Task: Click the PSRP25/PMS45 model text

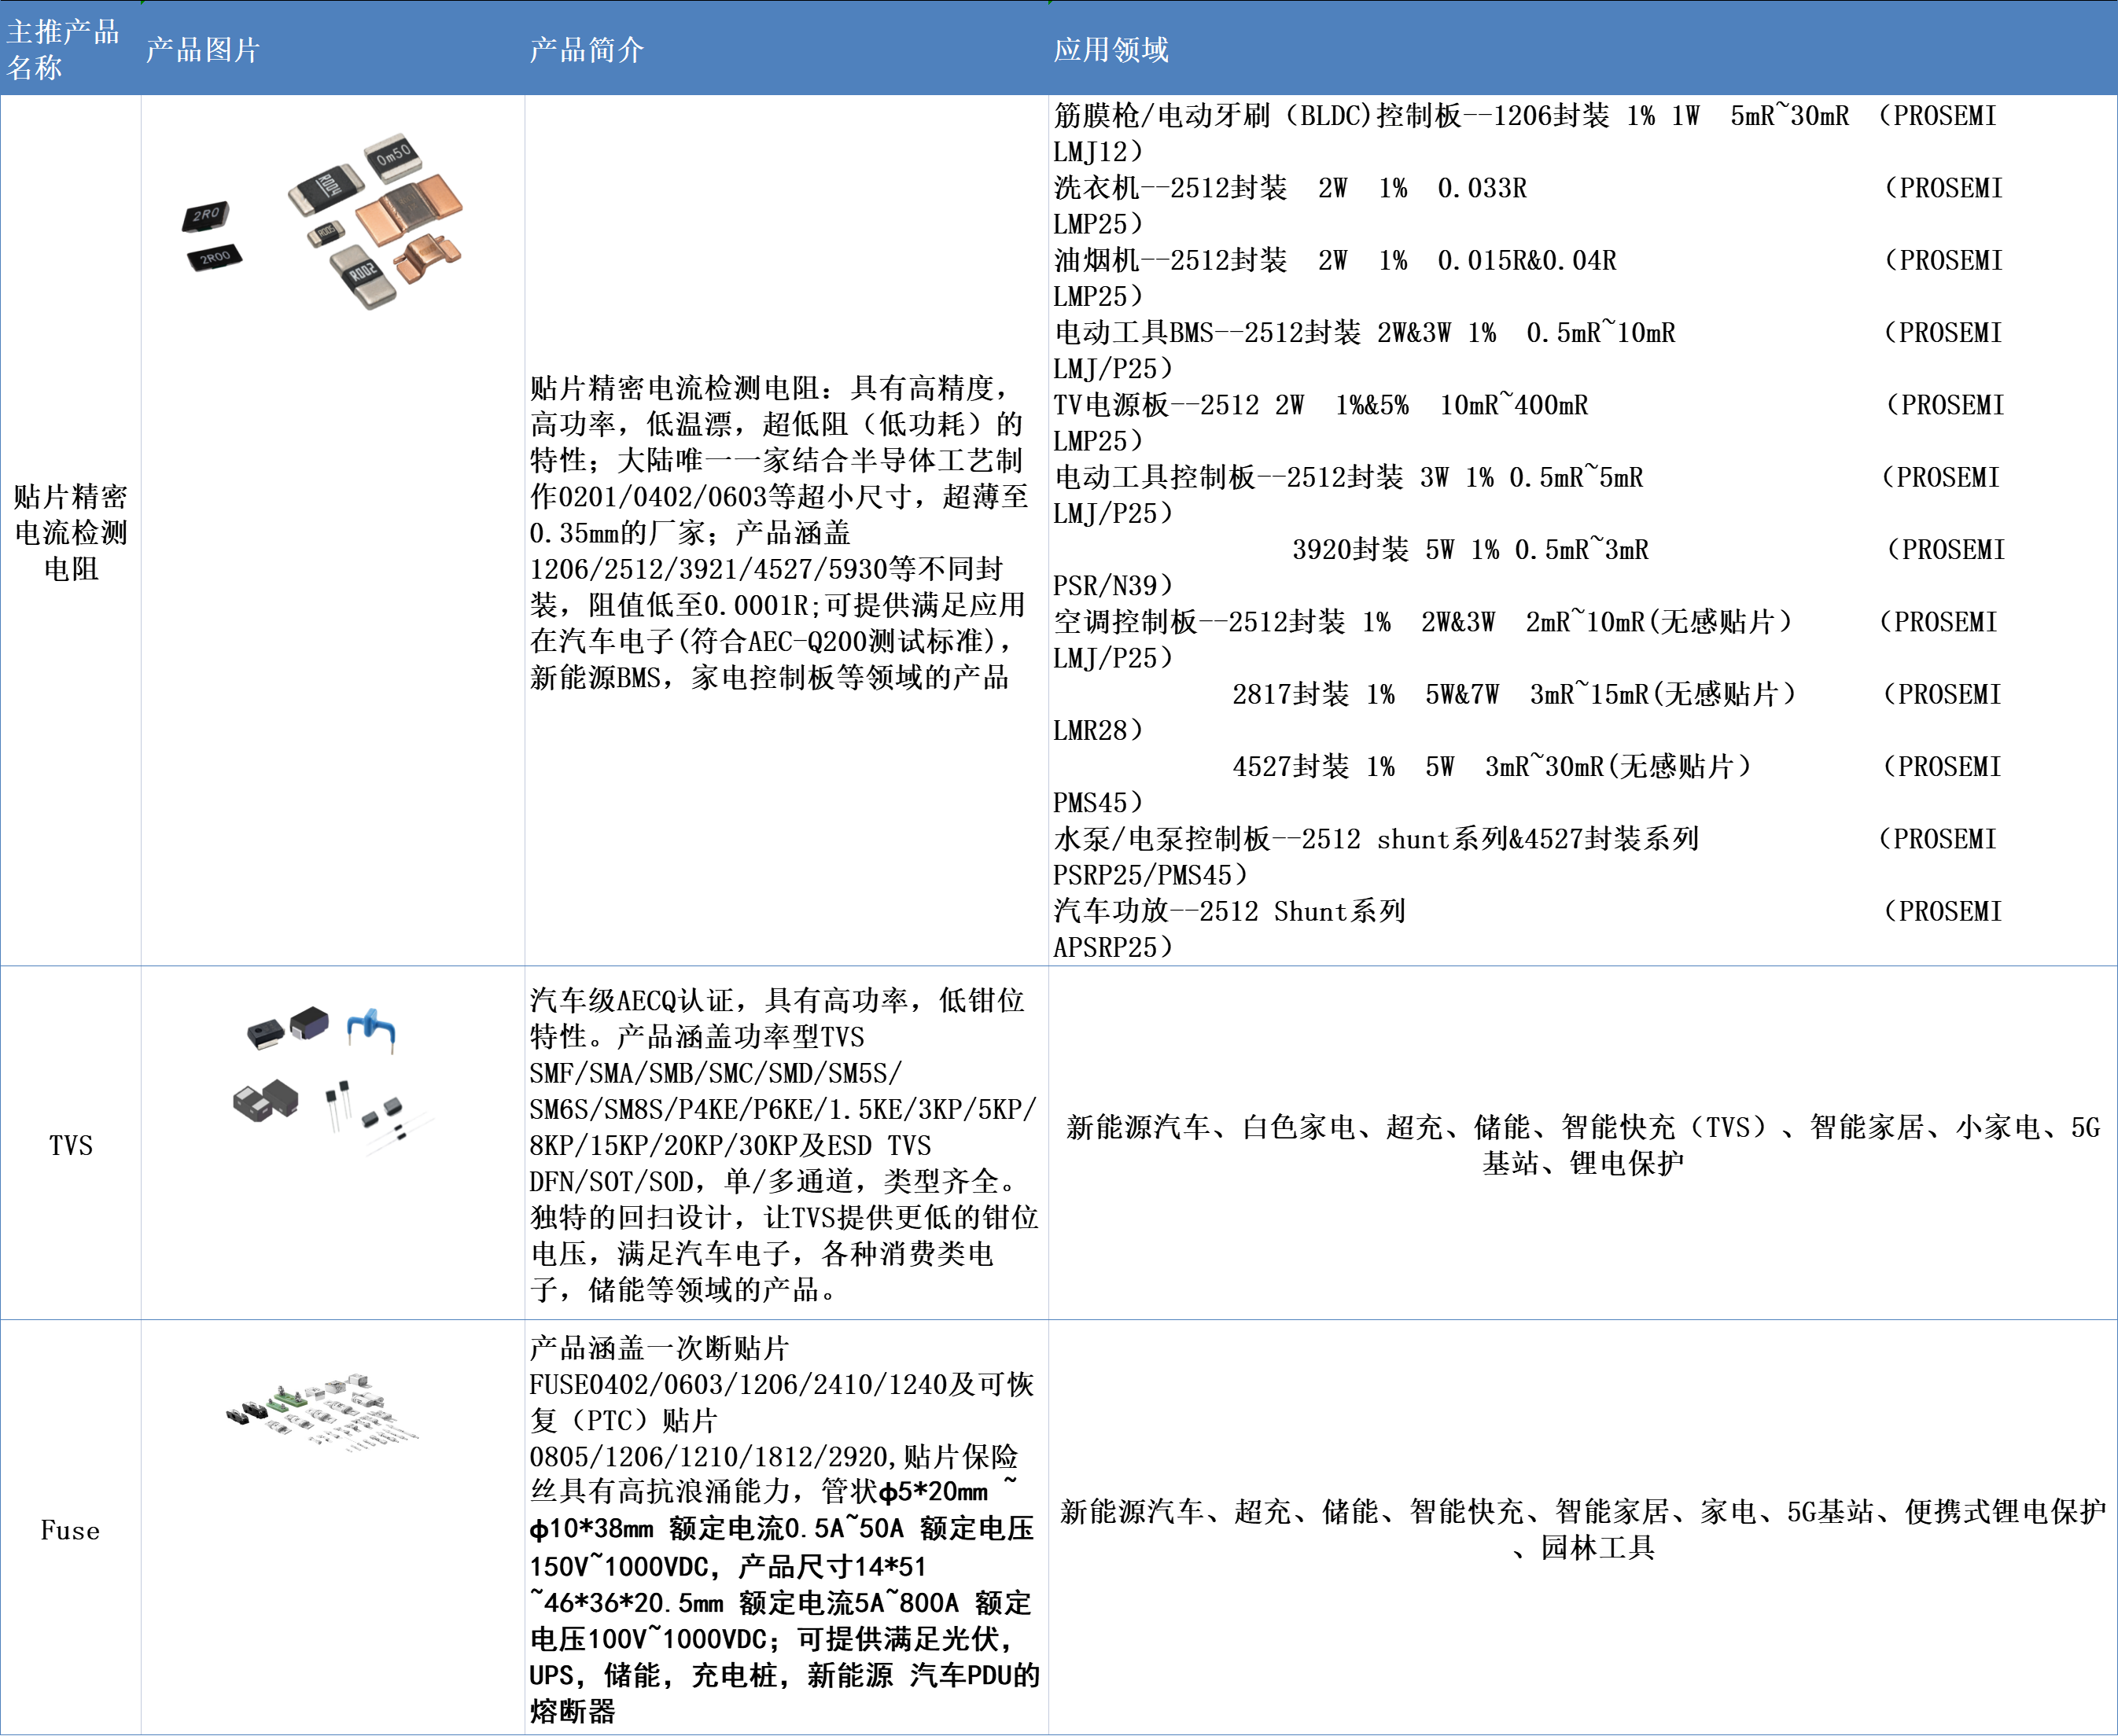Action: 1152,875
